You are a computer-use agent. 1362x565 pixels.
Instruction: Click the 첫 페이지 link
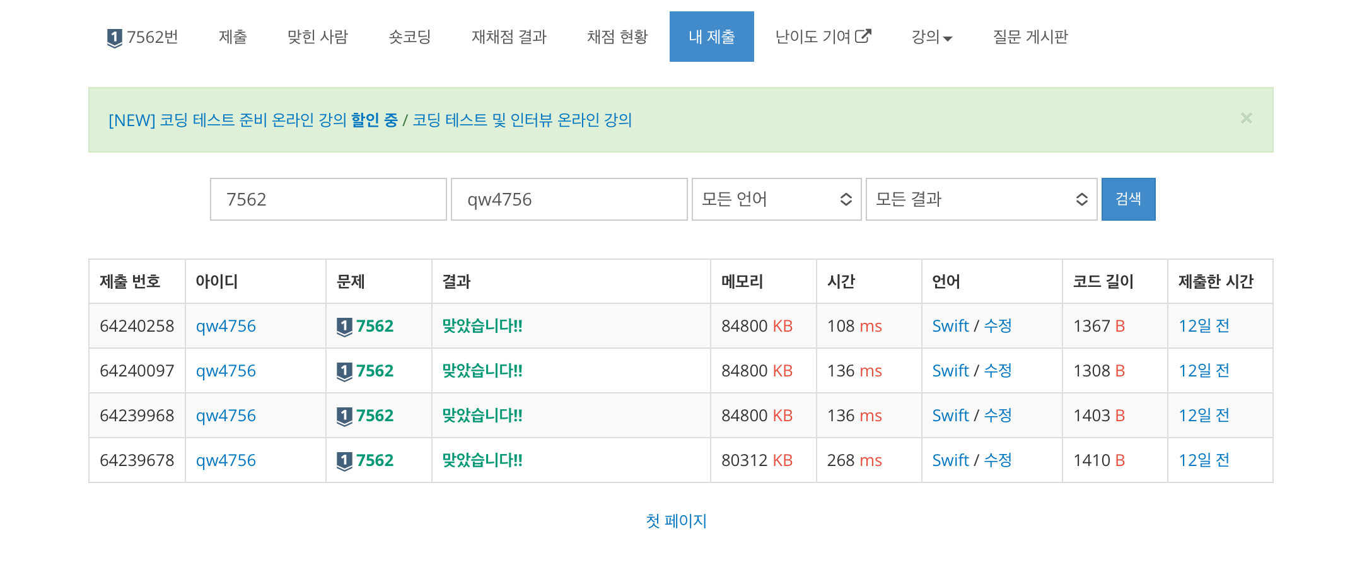676,521
